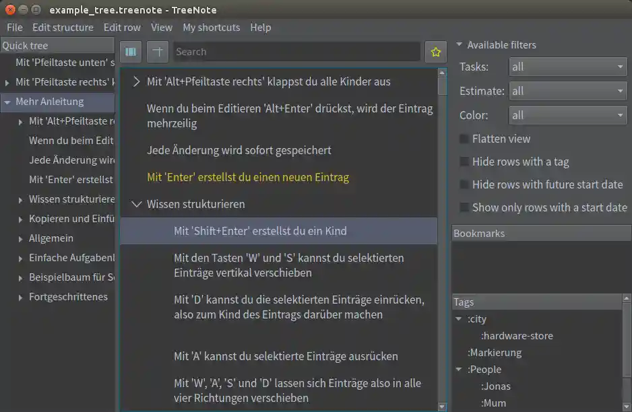Collapse the Available filters section
Screen dimensions: 632x412
pyautogui.click(x=460, y=44)
